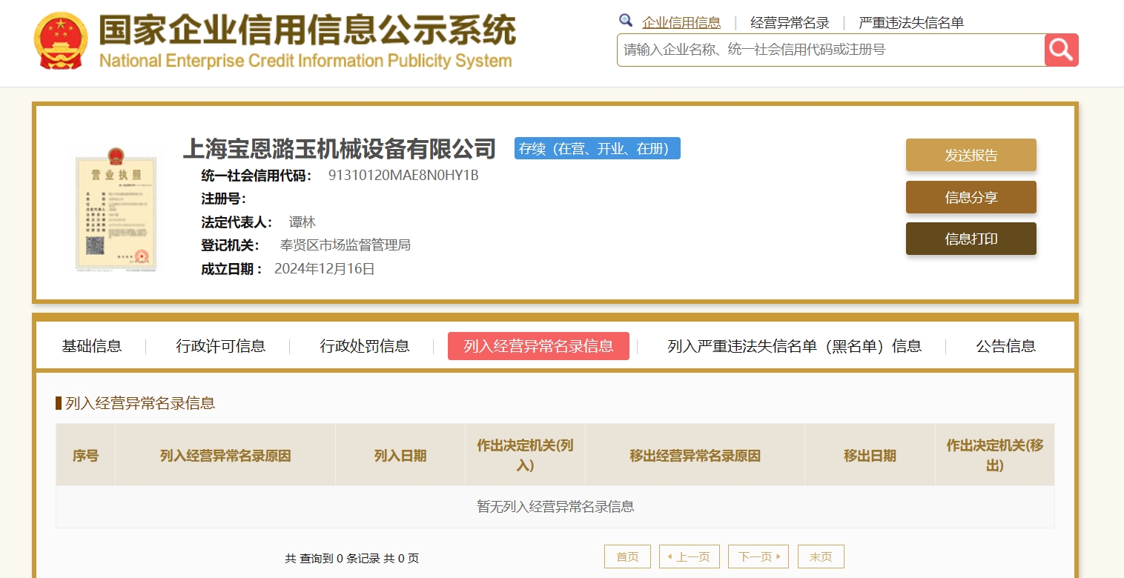
Task: Click the section heading 列入经营异常名录信息
Action: click(x=140, y=403)
